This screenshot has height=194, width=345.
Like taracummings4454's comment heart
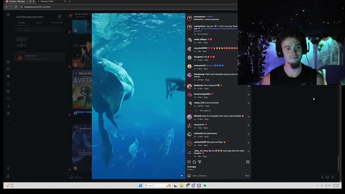[x=249, y=95]
